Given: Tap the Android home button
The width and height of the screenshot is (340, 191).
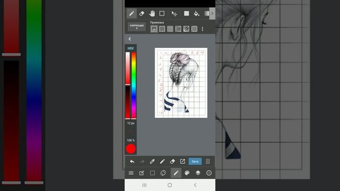Looking at the screenshot, I should (x=170, y=185).
